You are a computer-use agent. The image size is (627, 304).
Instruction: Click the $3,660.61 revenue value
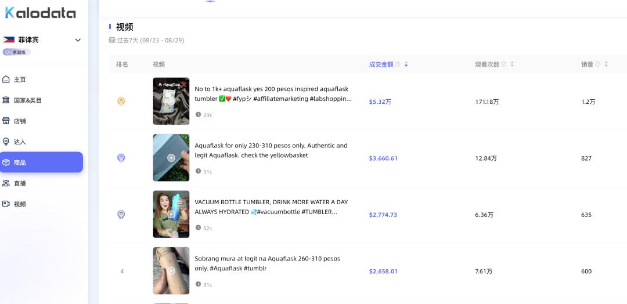click(383, 158)
